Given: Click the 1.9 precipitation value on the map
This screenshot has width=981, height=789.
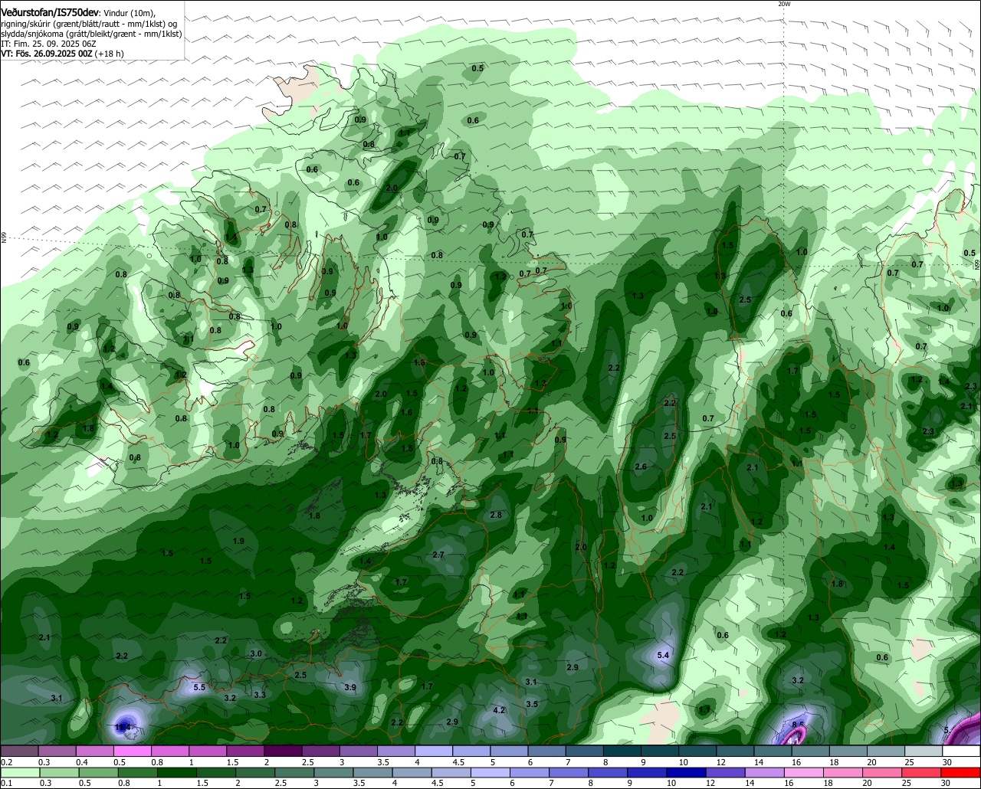Looking at the screenshot, I should click(x=238, y=541).
